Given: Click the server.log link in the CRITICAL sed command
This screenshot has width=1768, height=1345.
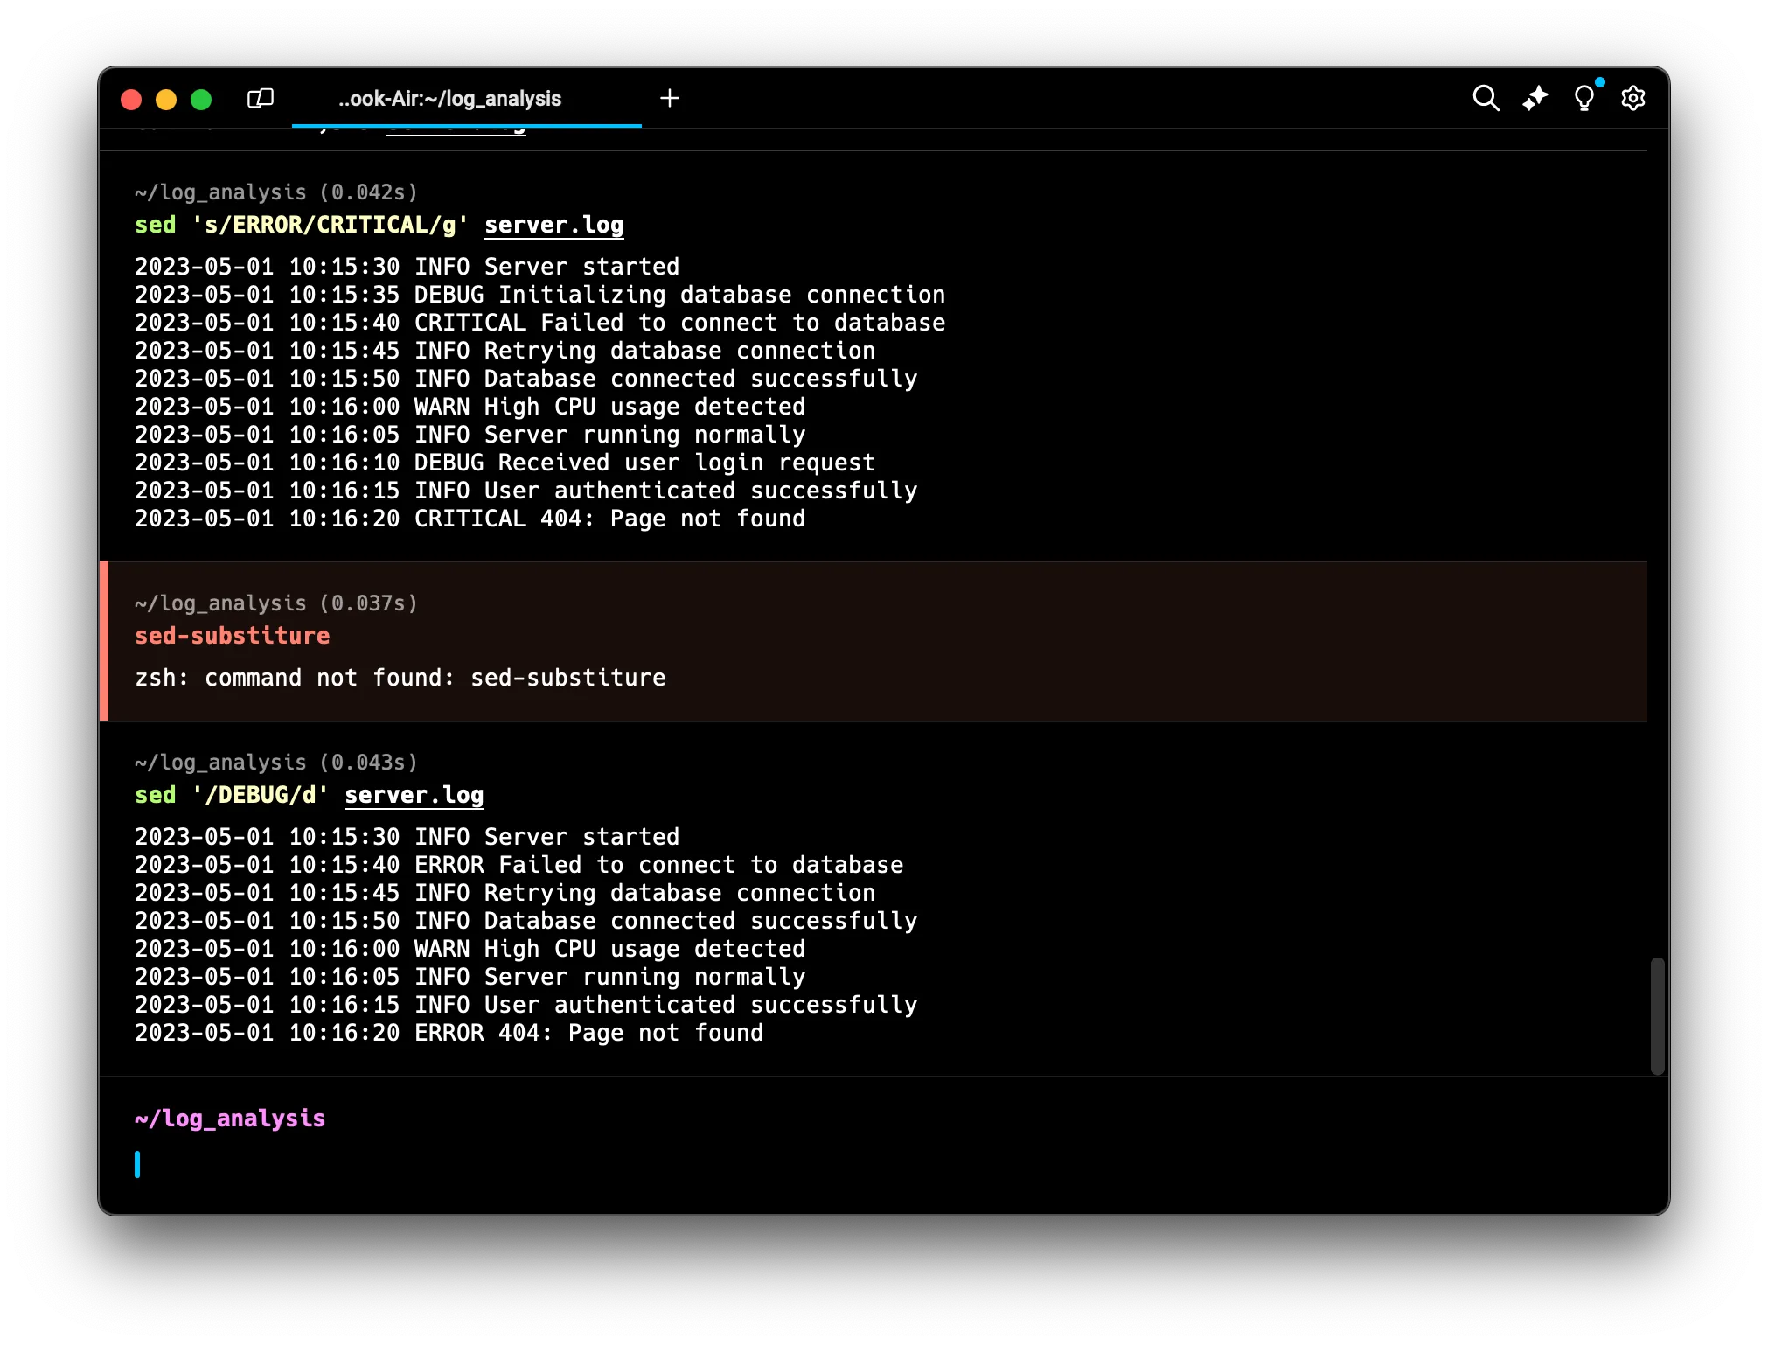Looking at the screenshot, I should 553,226.
